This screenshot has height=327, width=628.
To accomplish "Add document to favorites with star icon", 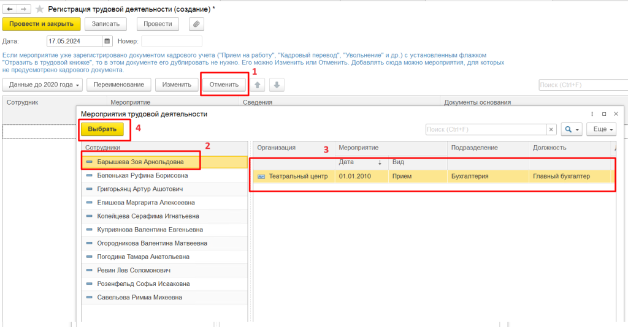I will (39, 9).
